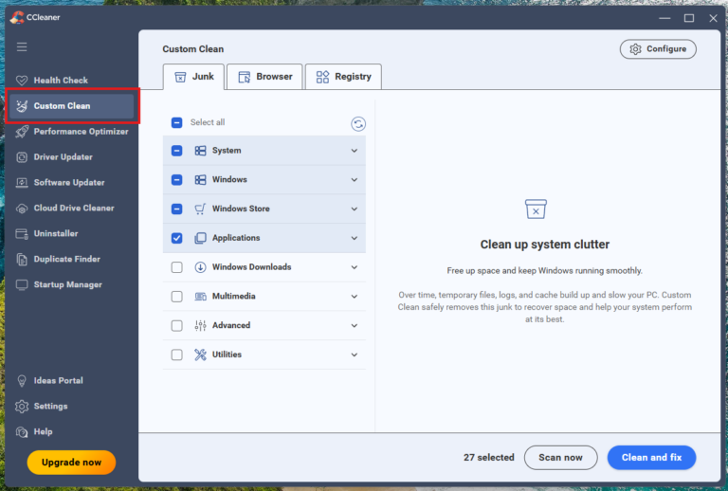This screenshot has height=491, width=728.
Task: Toggle the Windows checkbox
Action: pos(176,179)
